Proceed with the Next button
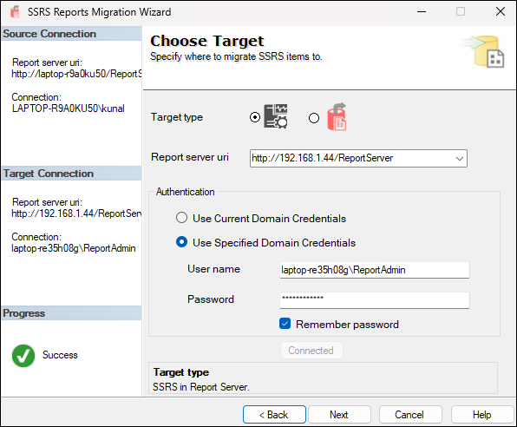Viewport: 517px width, 427px height. [x=339, y=415]
